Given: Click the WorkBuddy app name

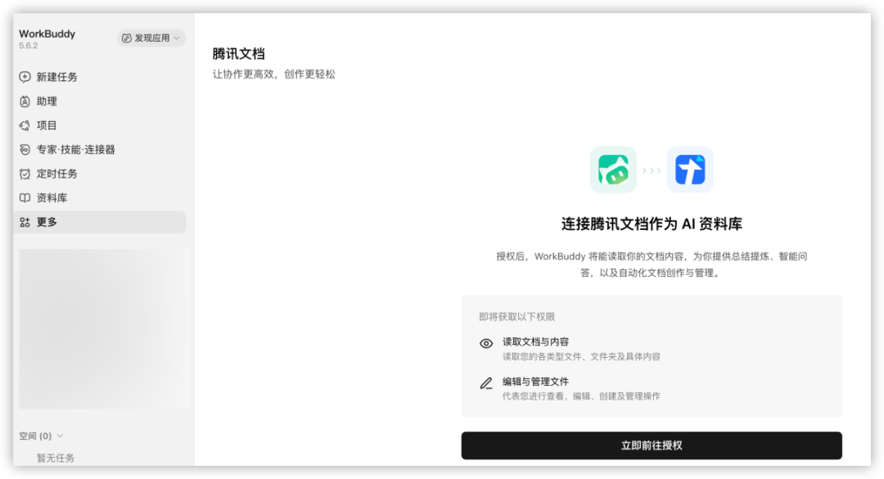Looking at the screenshot, I should pyautogui.click(x=47, y=34).
